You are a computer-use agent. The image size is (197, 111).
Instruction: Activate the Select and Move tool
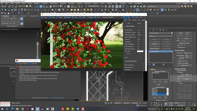click(41, 6)
